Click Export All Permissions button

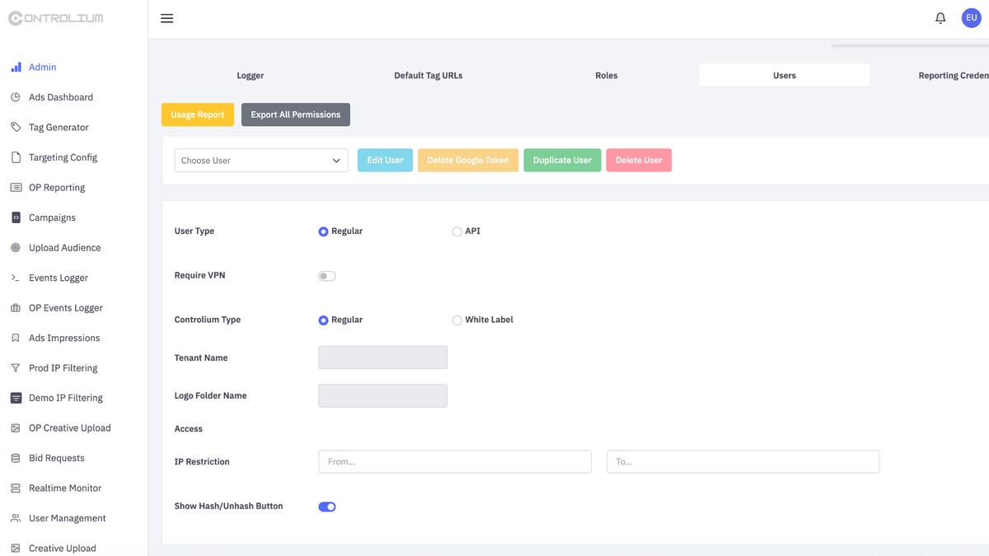pyautogui.click(x=296, y=114)
